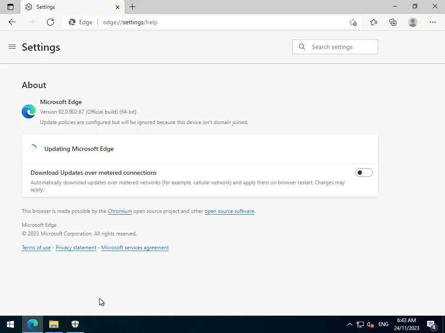Screen dimensions: 445x333
Task: Add this page to favorites
Action: [353, 22]
